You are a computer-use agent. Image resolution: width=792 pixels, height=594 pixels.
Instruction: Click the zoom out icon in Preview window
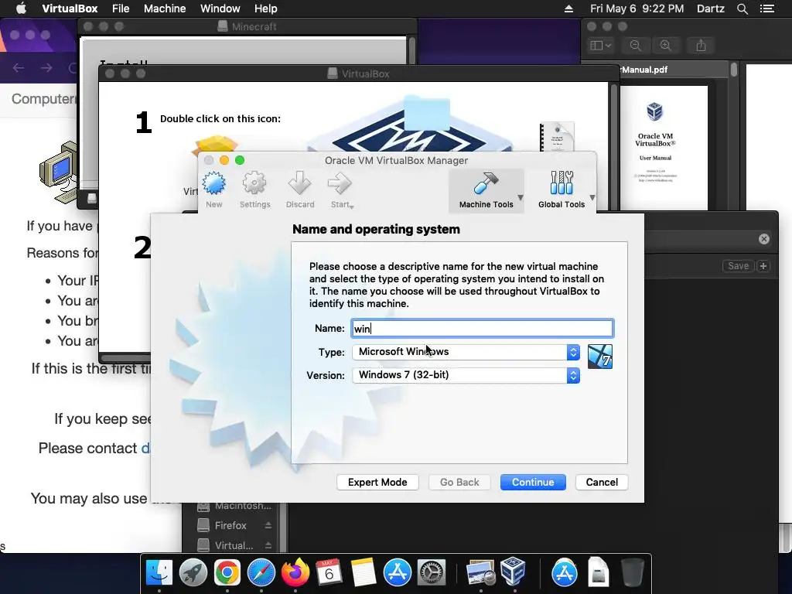coord(636,46)
